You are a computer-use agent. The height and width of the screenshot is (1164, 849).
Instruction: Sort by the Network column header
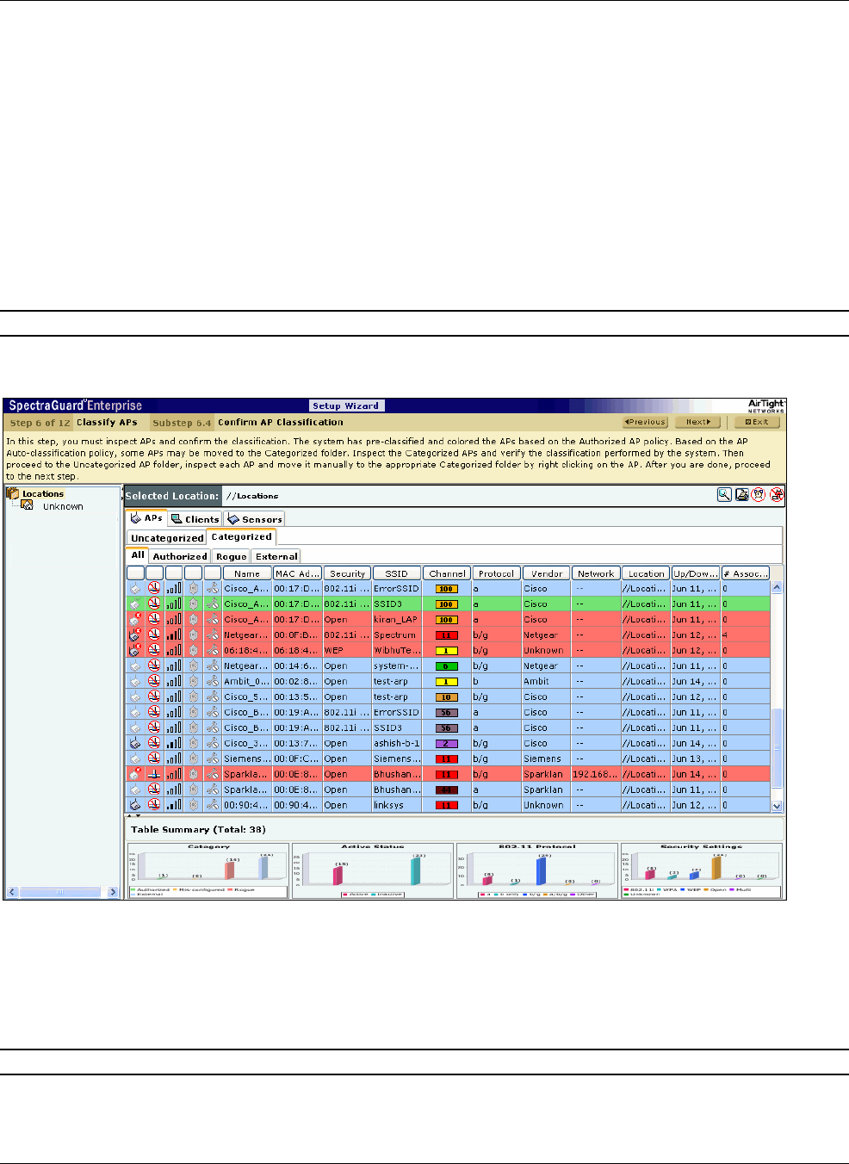pyautogui.click(x=596, y=573)
